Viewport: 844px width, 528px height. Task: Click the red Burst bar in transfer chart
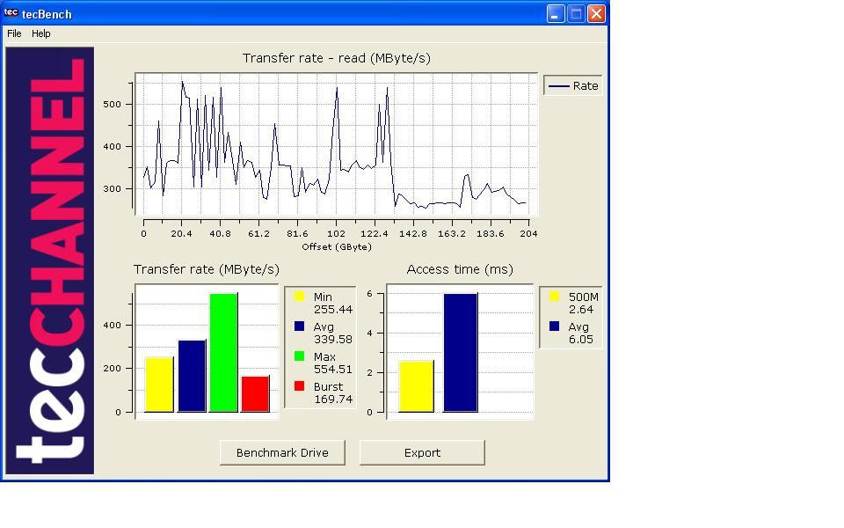(256, 394)
